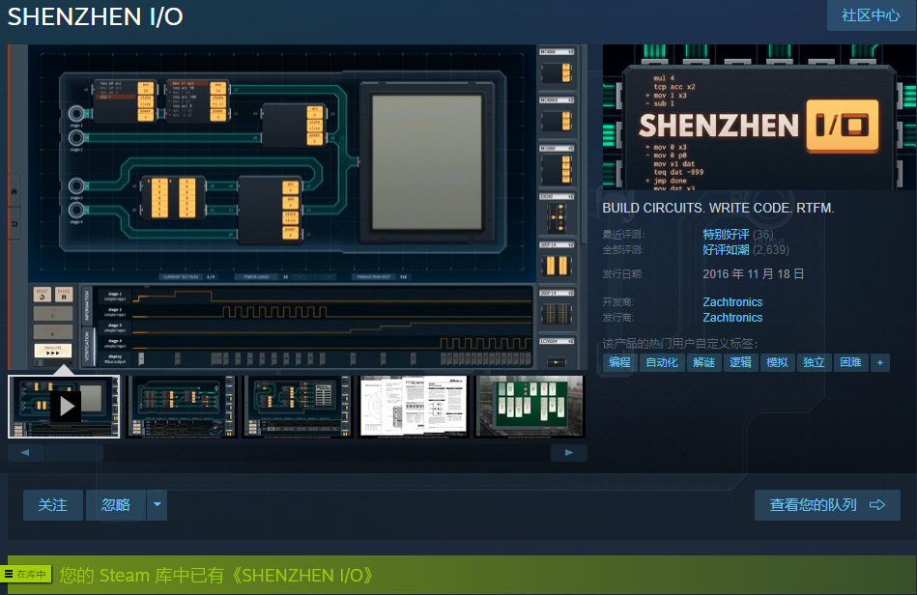Image resolution: width=917 pixels, height=595 pixels.
Task: Open the 好评如潮 all reviews link
Action: (726, 250)
